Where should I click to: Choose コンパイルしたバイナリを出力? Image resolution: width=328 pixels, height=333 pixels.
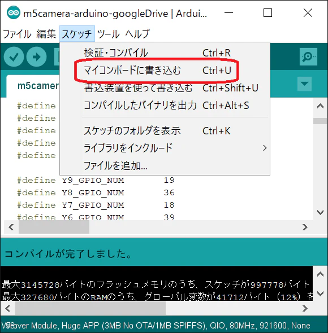[x=165, y=106]
